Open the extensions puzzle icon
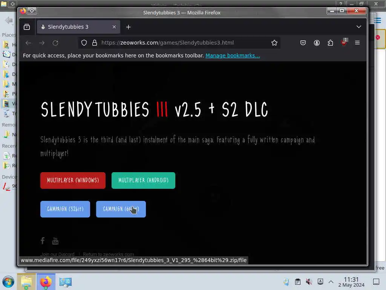Image resolution: width=386 pixels, height=290 pixels. [x=330, y=43]
